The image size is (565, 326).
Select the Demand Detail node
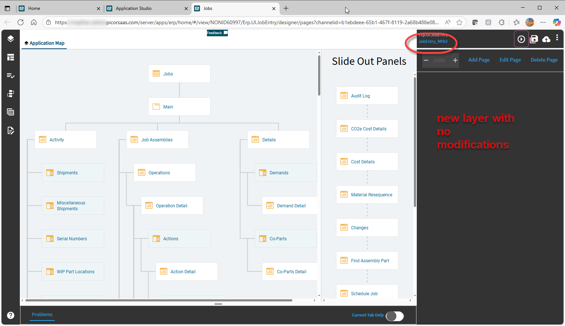pos(290,205)
